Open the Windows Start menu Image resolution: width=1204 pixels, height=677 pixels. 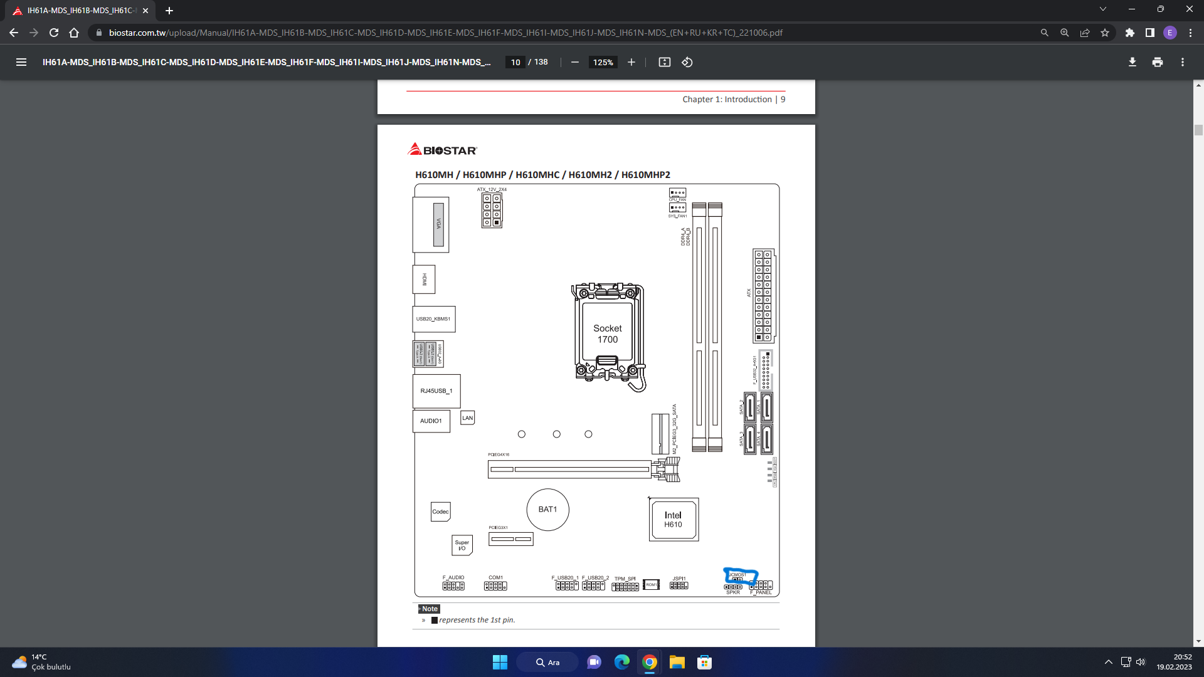coord(500,662)
